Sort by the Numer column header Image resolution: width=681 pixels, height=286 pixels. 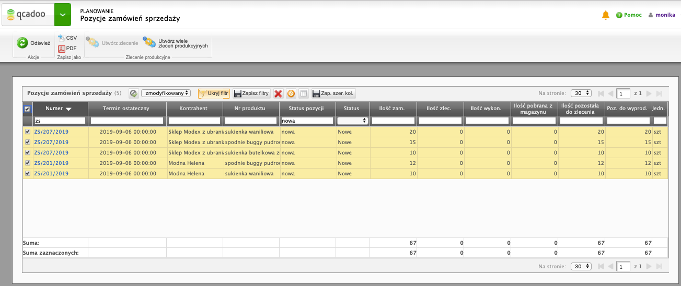60,109
